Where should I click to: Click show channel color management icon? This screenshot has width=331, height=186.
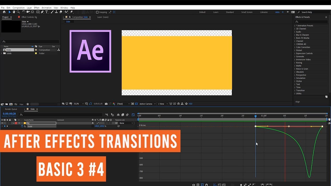click(x=114, y=104)
